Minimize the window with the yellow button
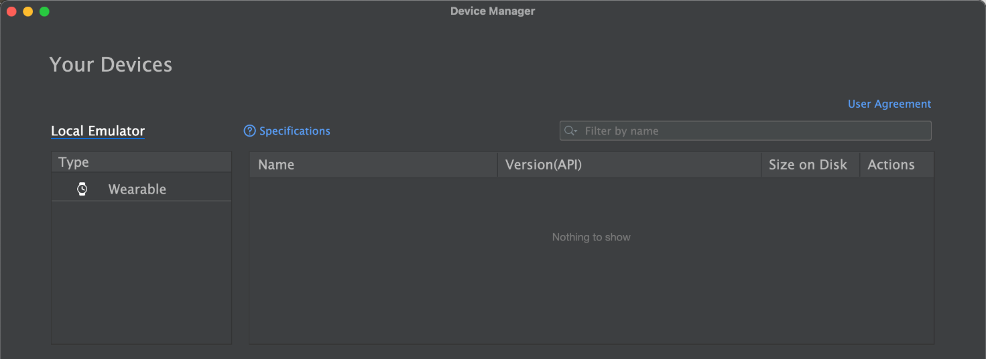This screenshot has height=359, width=986. [28, 11]
